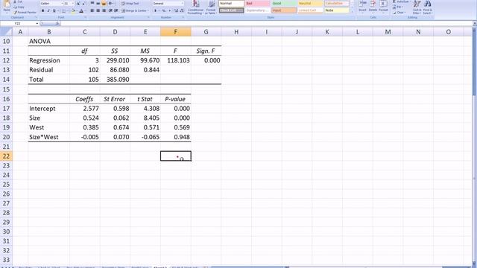This screenshot has width=477, height=268.
Task: Increase font size with Grow Font
Action: (78, 3)
